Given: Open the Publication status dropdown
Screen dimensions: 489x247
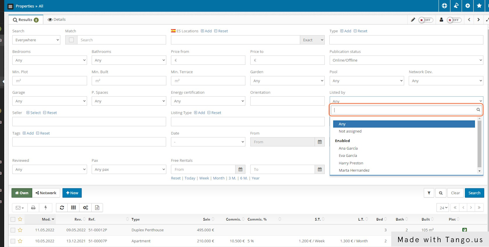Looking at the screenshot, I should [x=406, y=60].
